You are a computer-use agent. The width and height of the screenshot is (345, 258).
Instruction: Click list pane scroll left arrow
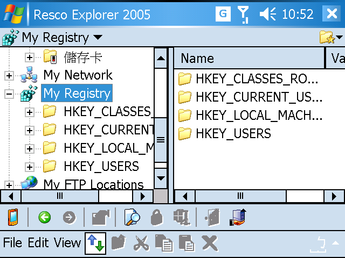click(x=185, y=196)
